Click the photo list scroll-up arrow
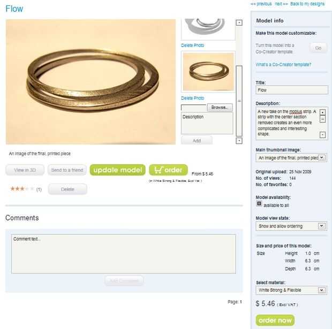 [x=239, y=22]
